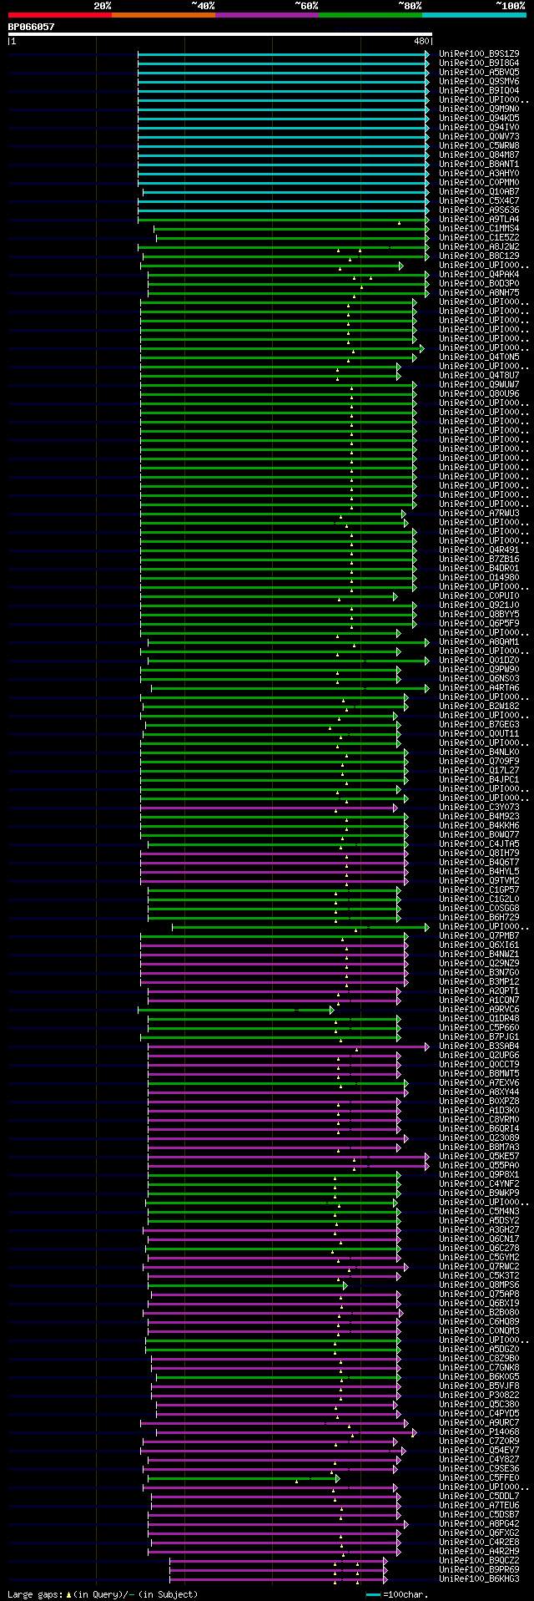Open the UniRef100_A9S636 hit label
This screenshot has height=1601, width=534.
point(479,210)
